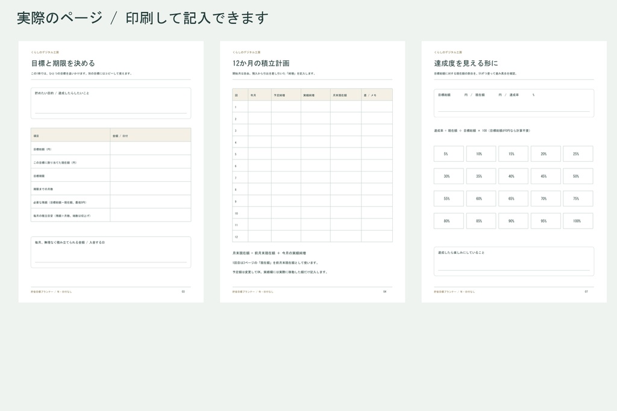
Task: Click the 65% progress box
Action: [513, 199]
